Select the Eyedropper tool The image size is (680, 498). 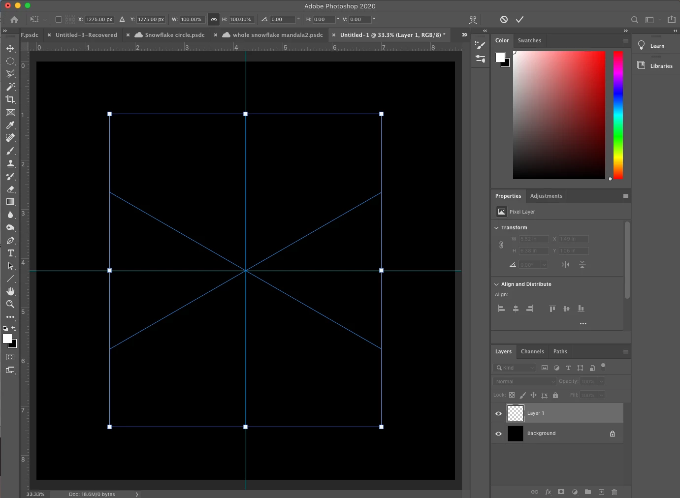click(x=10, y=125)
